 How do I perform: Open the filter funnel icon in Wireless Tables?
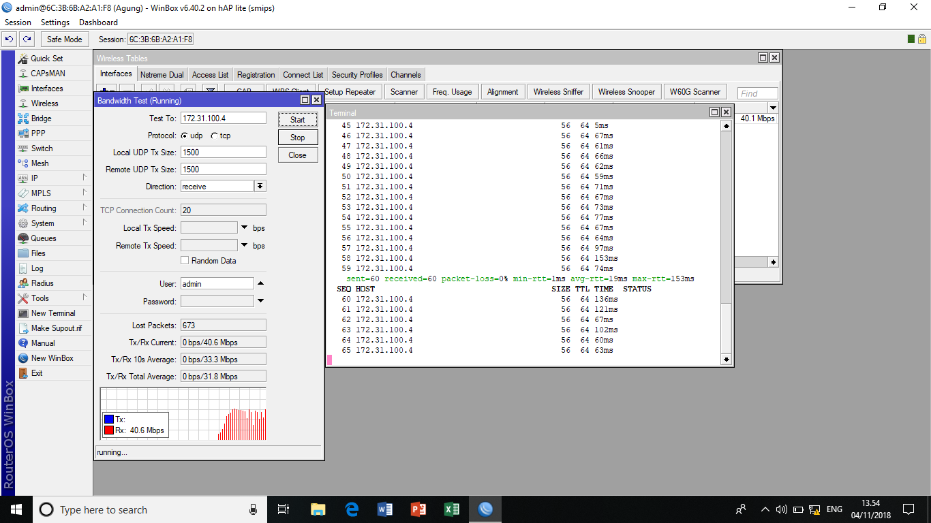(210, 91)
